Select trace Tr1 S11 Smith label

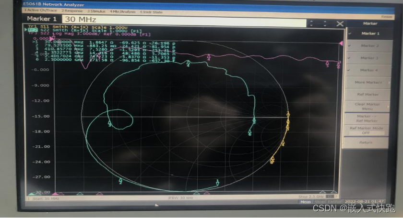[x=78, y=27]
